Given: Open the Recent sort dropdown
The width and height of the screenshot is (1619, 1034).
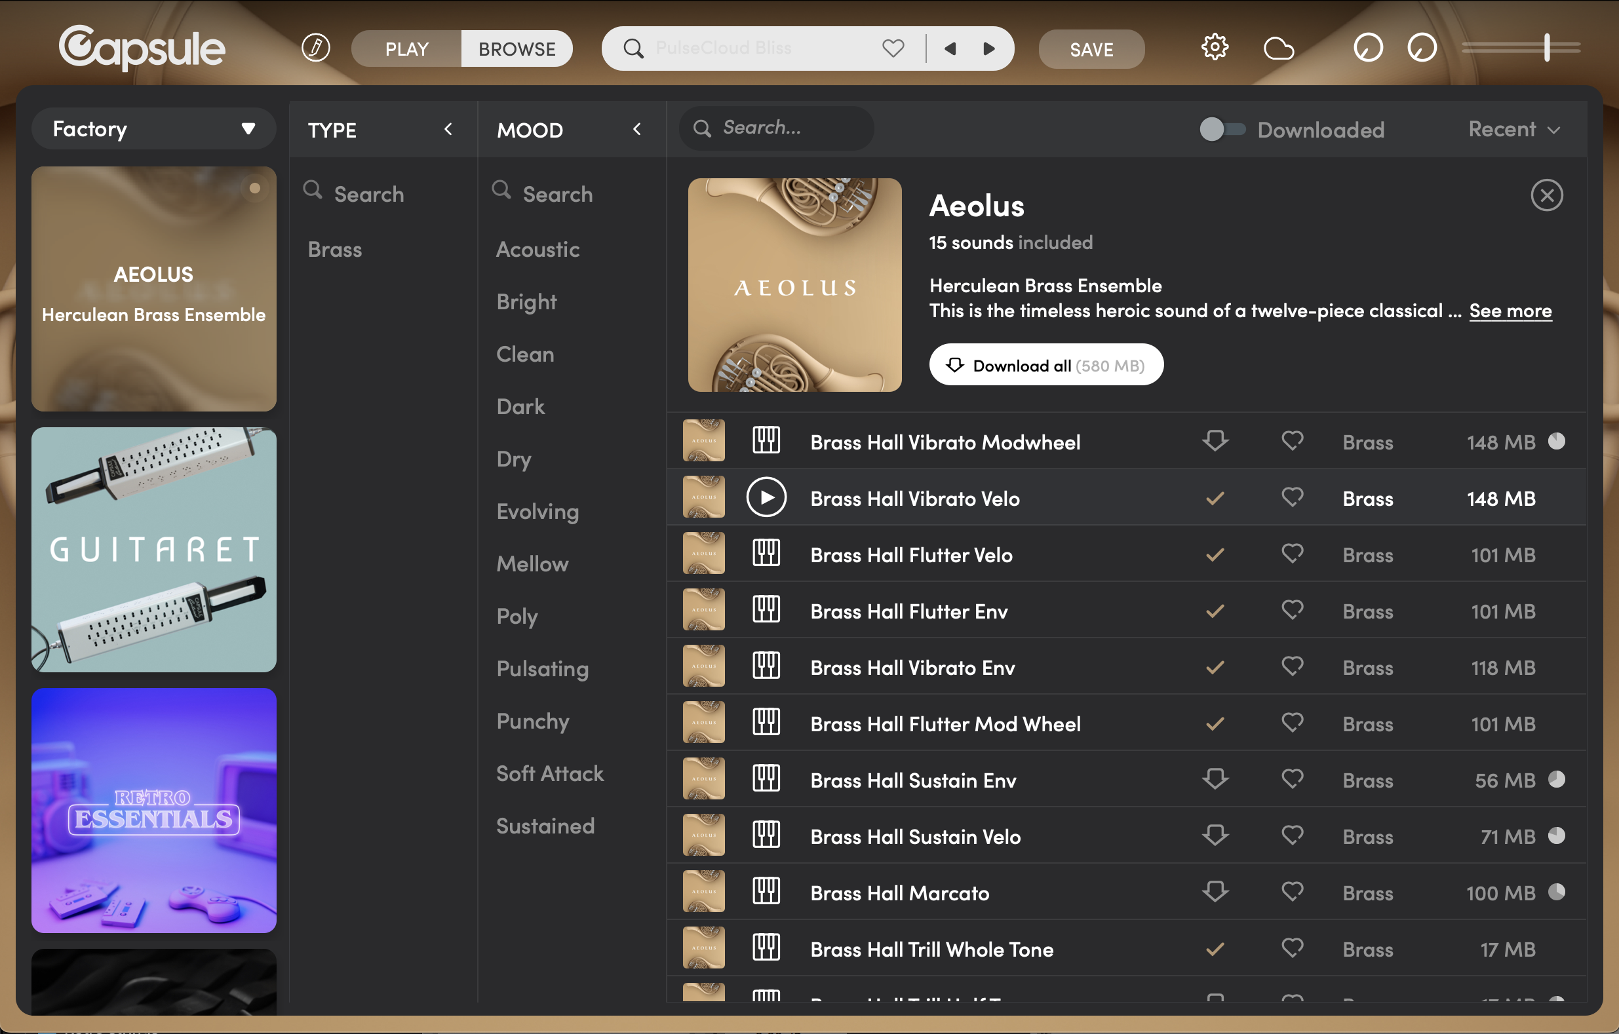Looking at the screenshot, I should [1513, 129].
